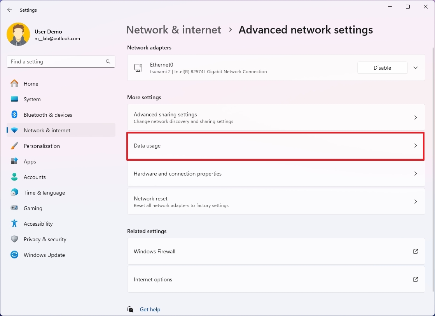Click 'Reset all network adapters to factory settings'
Image resolution: width=435 pixels, height=316 pixels.
pos(181,205)
